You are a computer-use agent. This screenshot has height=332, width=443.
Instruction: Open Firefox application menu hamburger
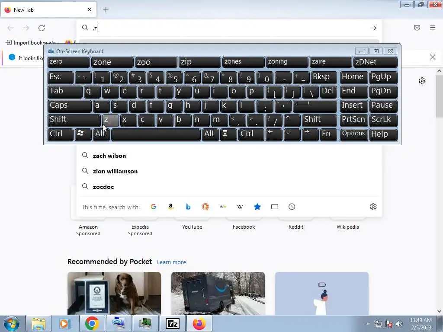[433, 28]
